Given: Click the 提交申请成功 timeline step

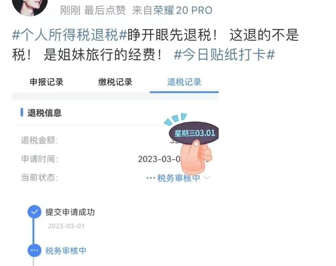Looking at the screenshot, I should click(x=70, y=212).
